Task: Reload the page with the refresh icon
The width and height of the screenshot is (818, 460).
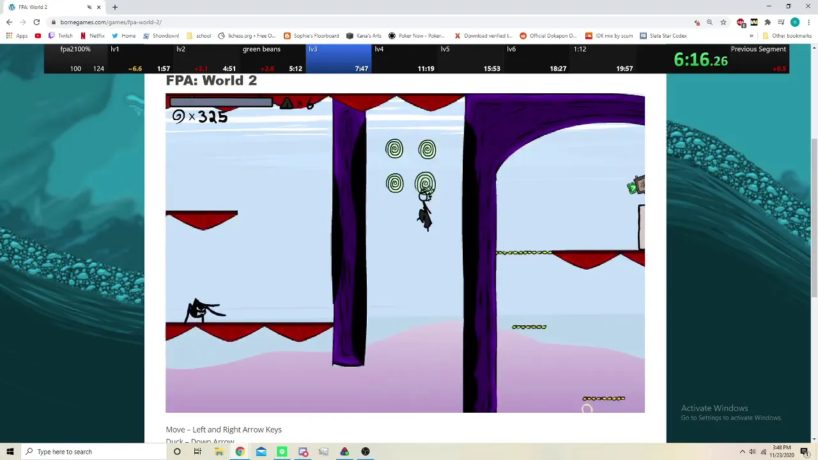Action: [x=36, y=22]
